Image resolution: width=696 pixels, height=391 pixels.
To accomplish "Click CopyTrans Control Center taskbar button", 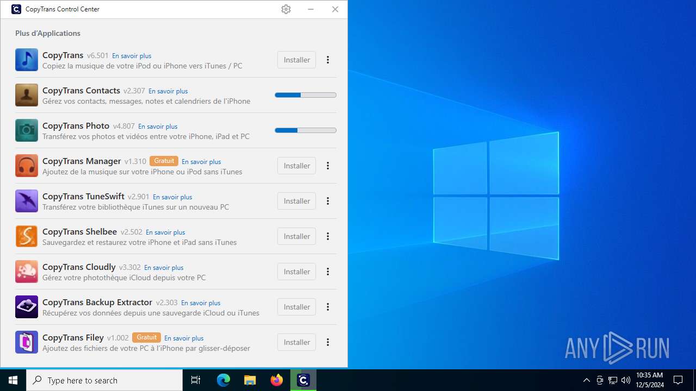I will tap(303, 380).
